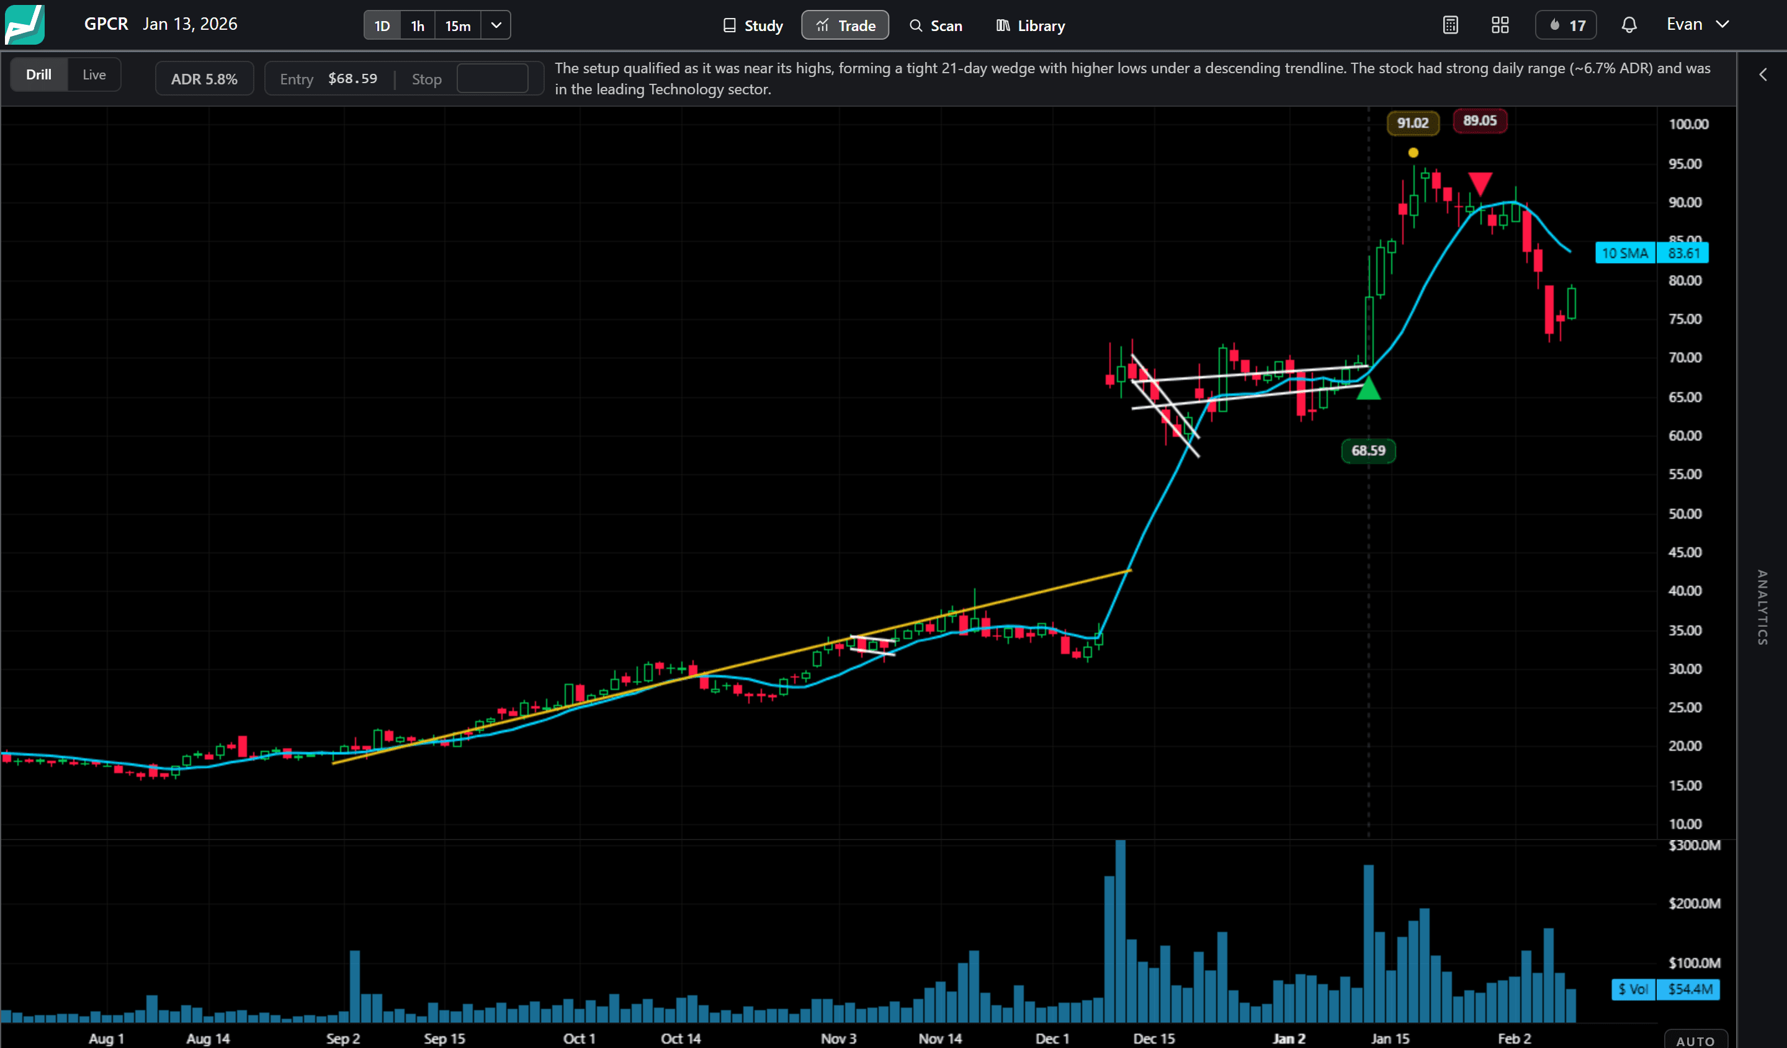Click the 100.00 price axis label
Screen dimensions: 1787x1048
1688,124
